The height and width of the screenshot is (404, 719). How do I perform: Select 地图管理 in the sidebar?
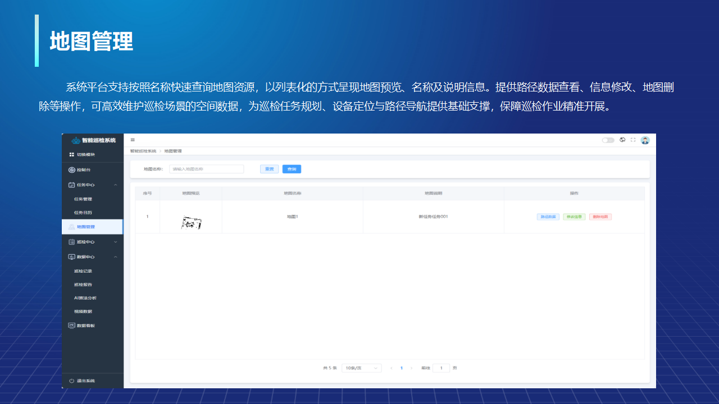click(x=93, y=227)
